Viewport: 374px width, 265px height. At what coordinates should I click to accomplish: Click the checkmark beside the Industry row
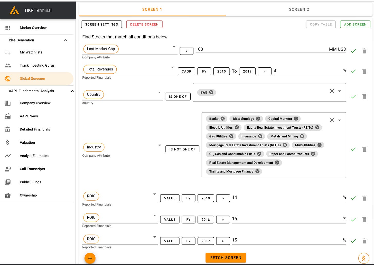coord(353,149)
